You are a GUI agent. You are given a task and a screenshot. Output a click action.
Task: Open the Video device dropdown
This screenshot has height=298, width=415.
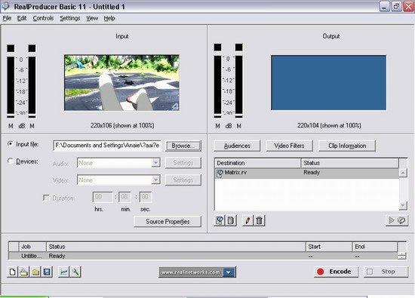pos(156,180)
